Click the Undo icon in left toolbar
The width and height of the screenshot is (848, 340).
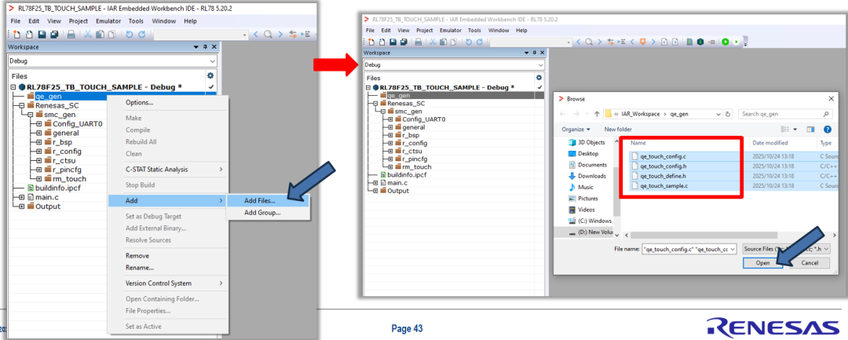click(130, 35)
